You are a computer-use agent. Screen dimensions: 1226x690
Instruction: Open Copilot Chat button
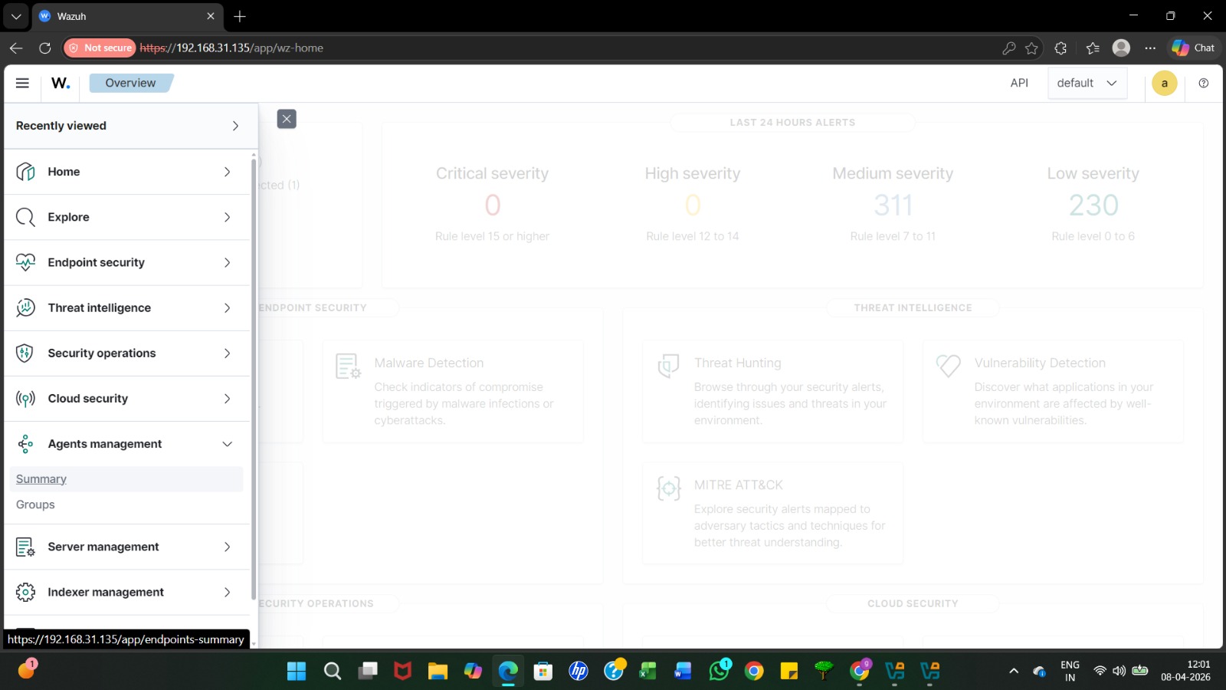(x=1193, y=48)
